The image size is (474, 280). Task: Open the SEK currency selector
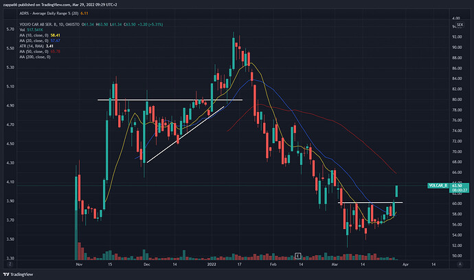(460, 25)
